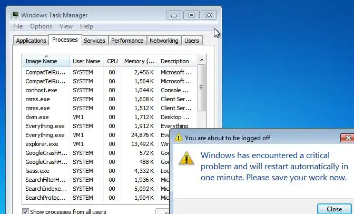Click the large warning triangle icon in dialog

(186, 158)
